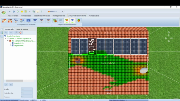
Task: Click the right navigation arrow in 3D view
Action: tap(172, 38)
